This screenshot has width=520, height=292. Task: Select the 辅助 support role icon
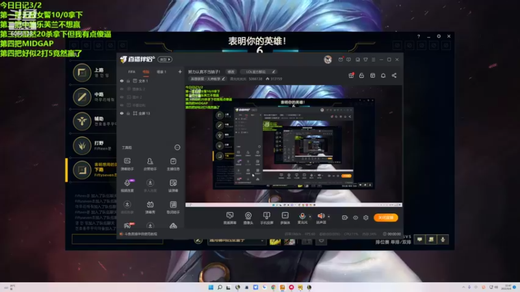tap(82, 121)
